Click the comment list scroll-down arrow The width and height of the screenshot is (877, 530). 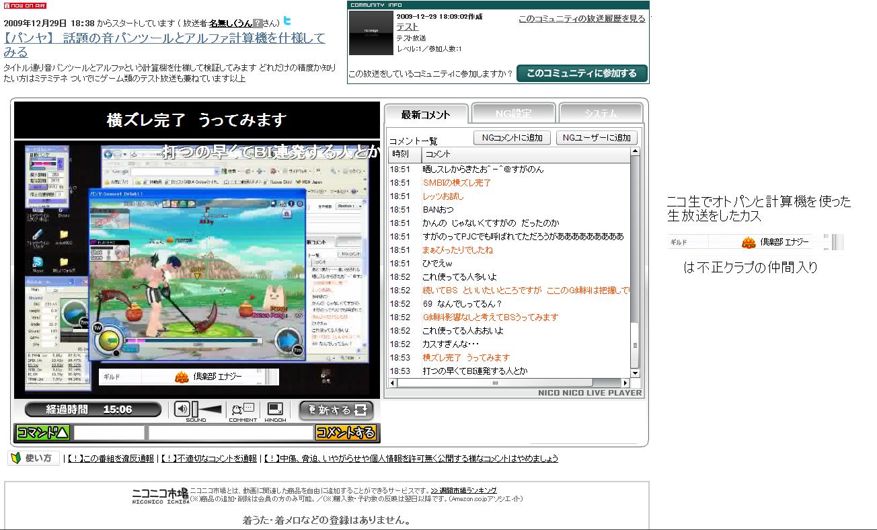[635, 372]
